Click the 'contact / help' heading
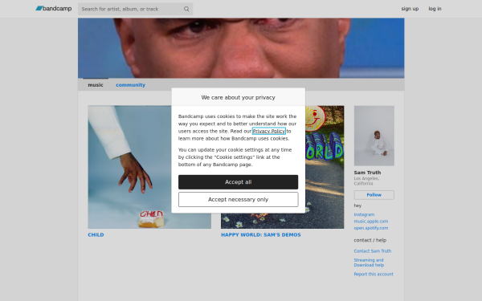Viewport: 482px width, 301px height. [x=370, y=240]
